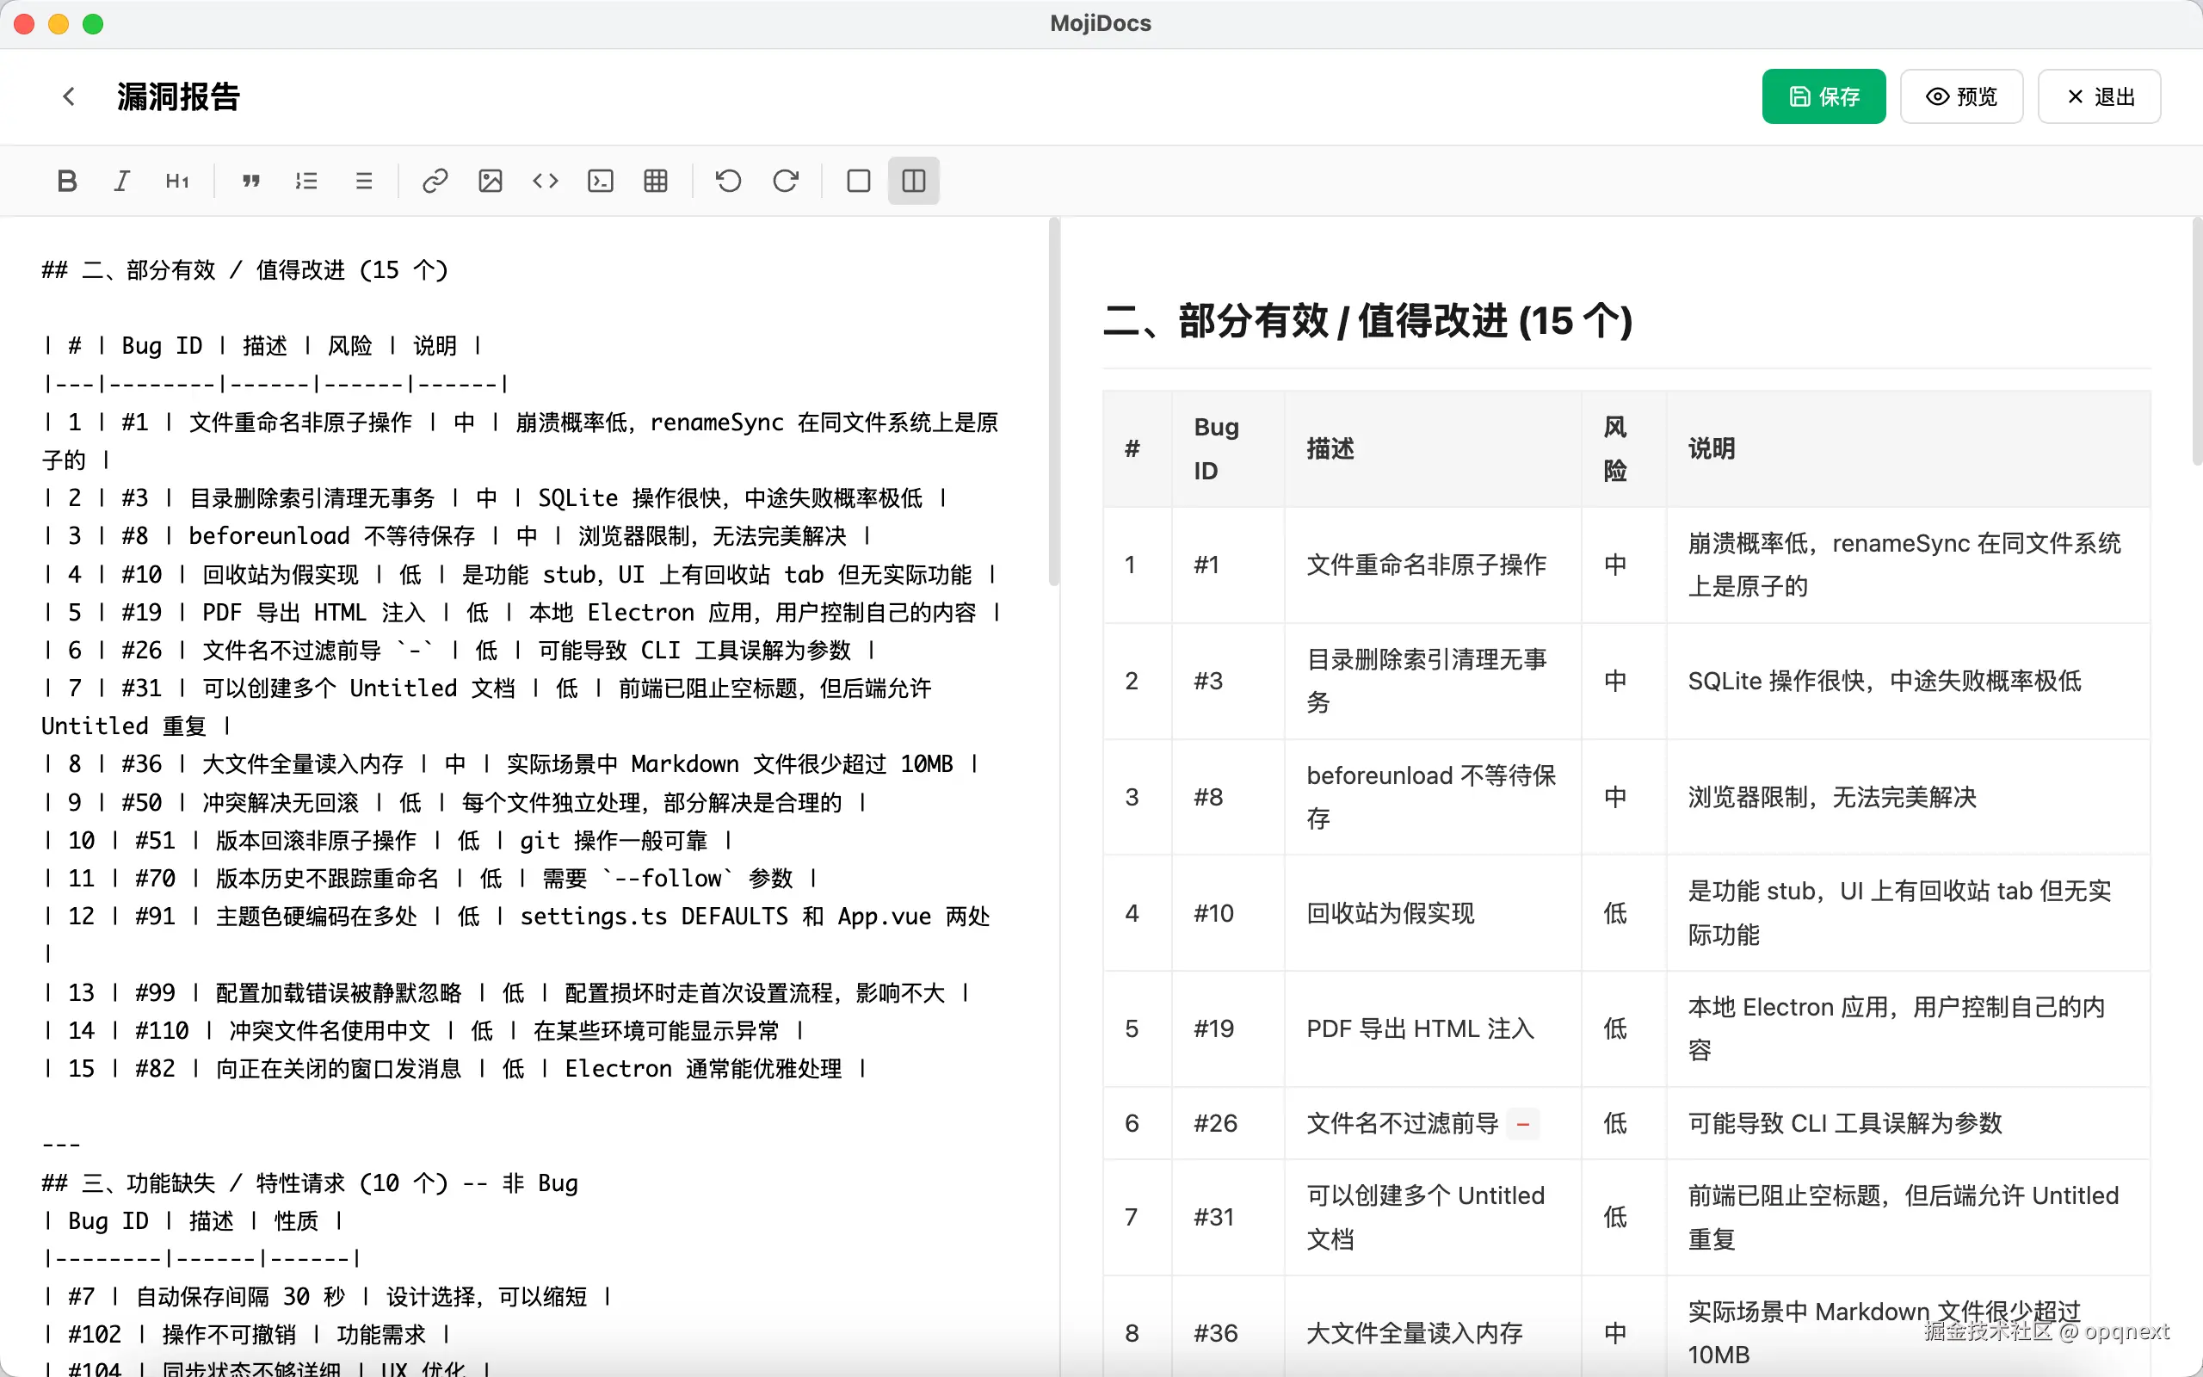Insert an image
2203x1377 pixels.
coord(491,181)
